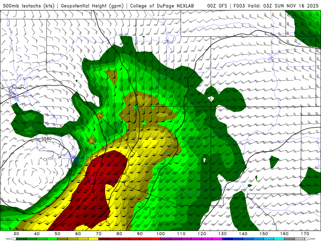Click the bright green swatch just before legend 50
This screenshot has height=241, width=321.
click(x=52, y=239)
